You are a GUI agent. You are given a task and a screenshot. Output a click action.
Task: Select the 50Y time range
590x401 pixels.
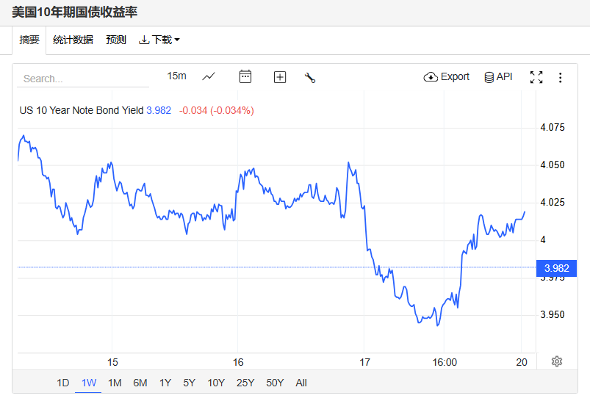coord(275,383)
